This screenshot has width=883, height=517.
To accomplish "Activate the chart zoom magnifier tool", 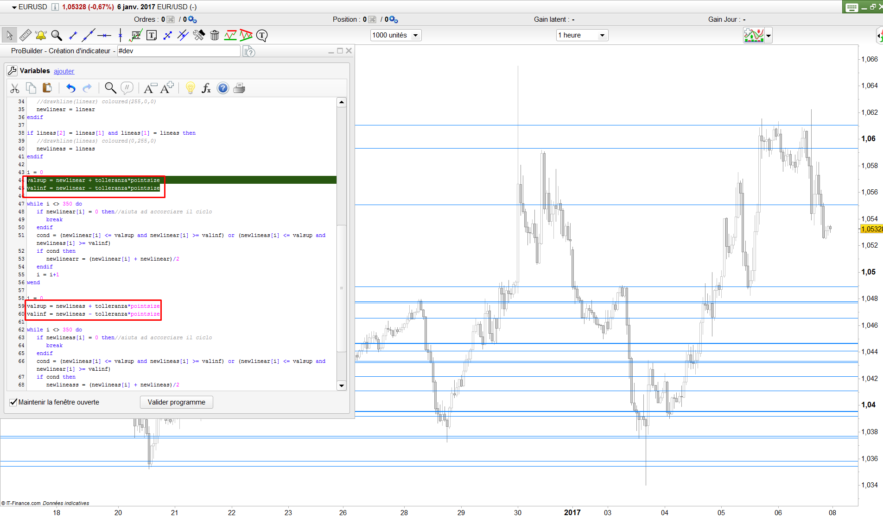I will click(57, 35).
